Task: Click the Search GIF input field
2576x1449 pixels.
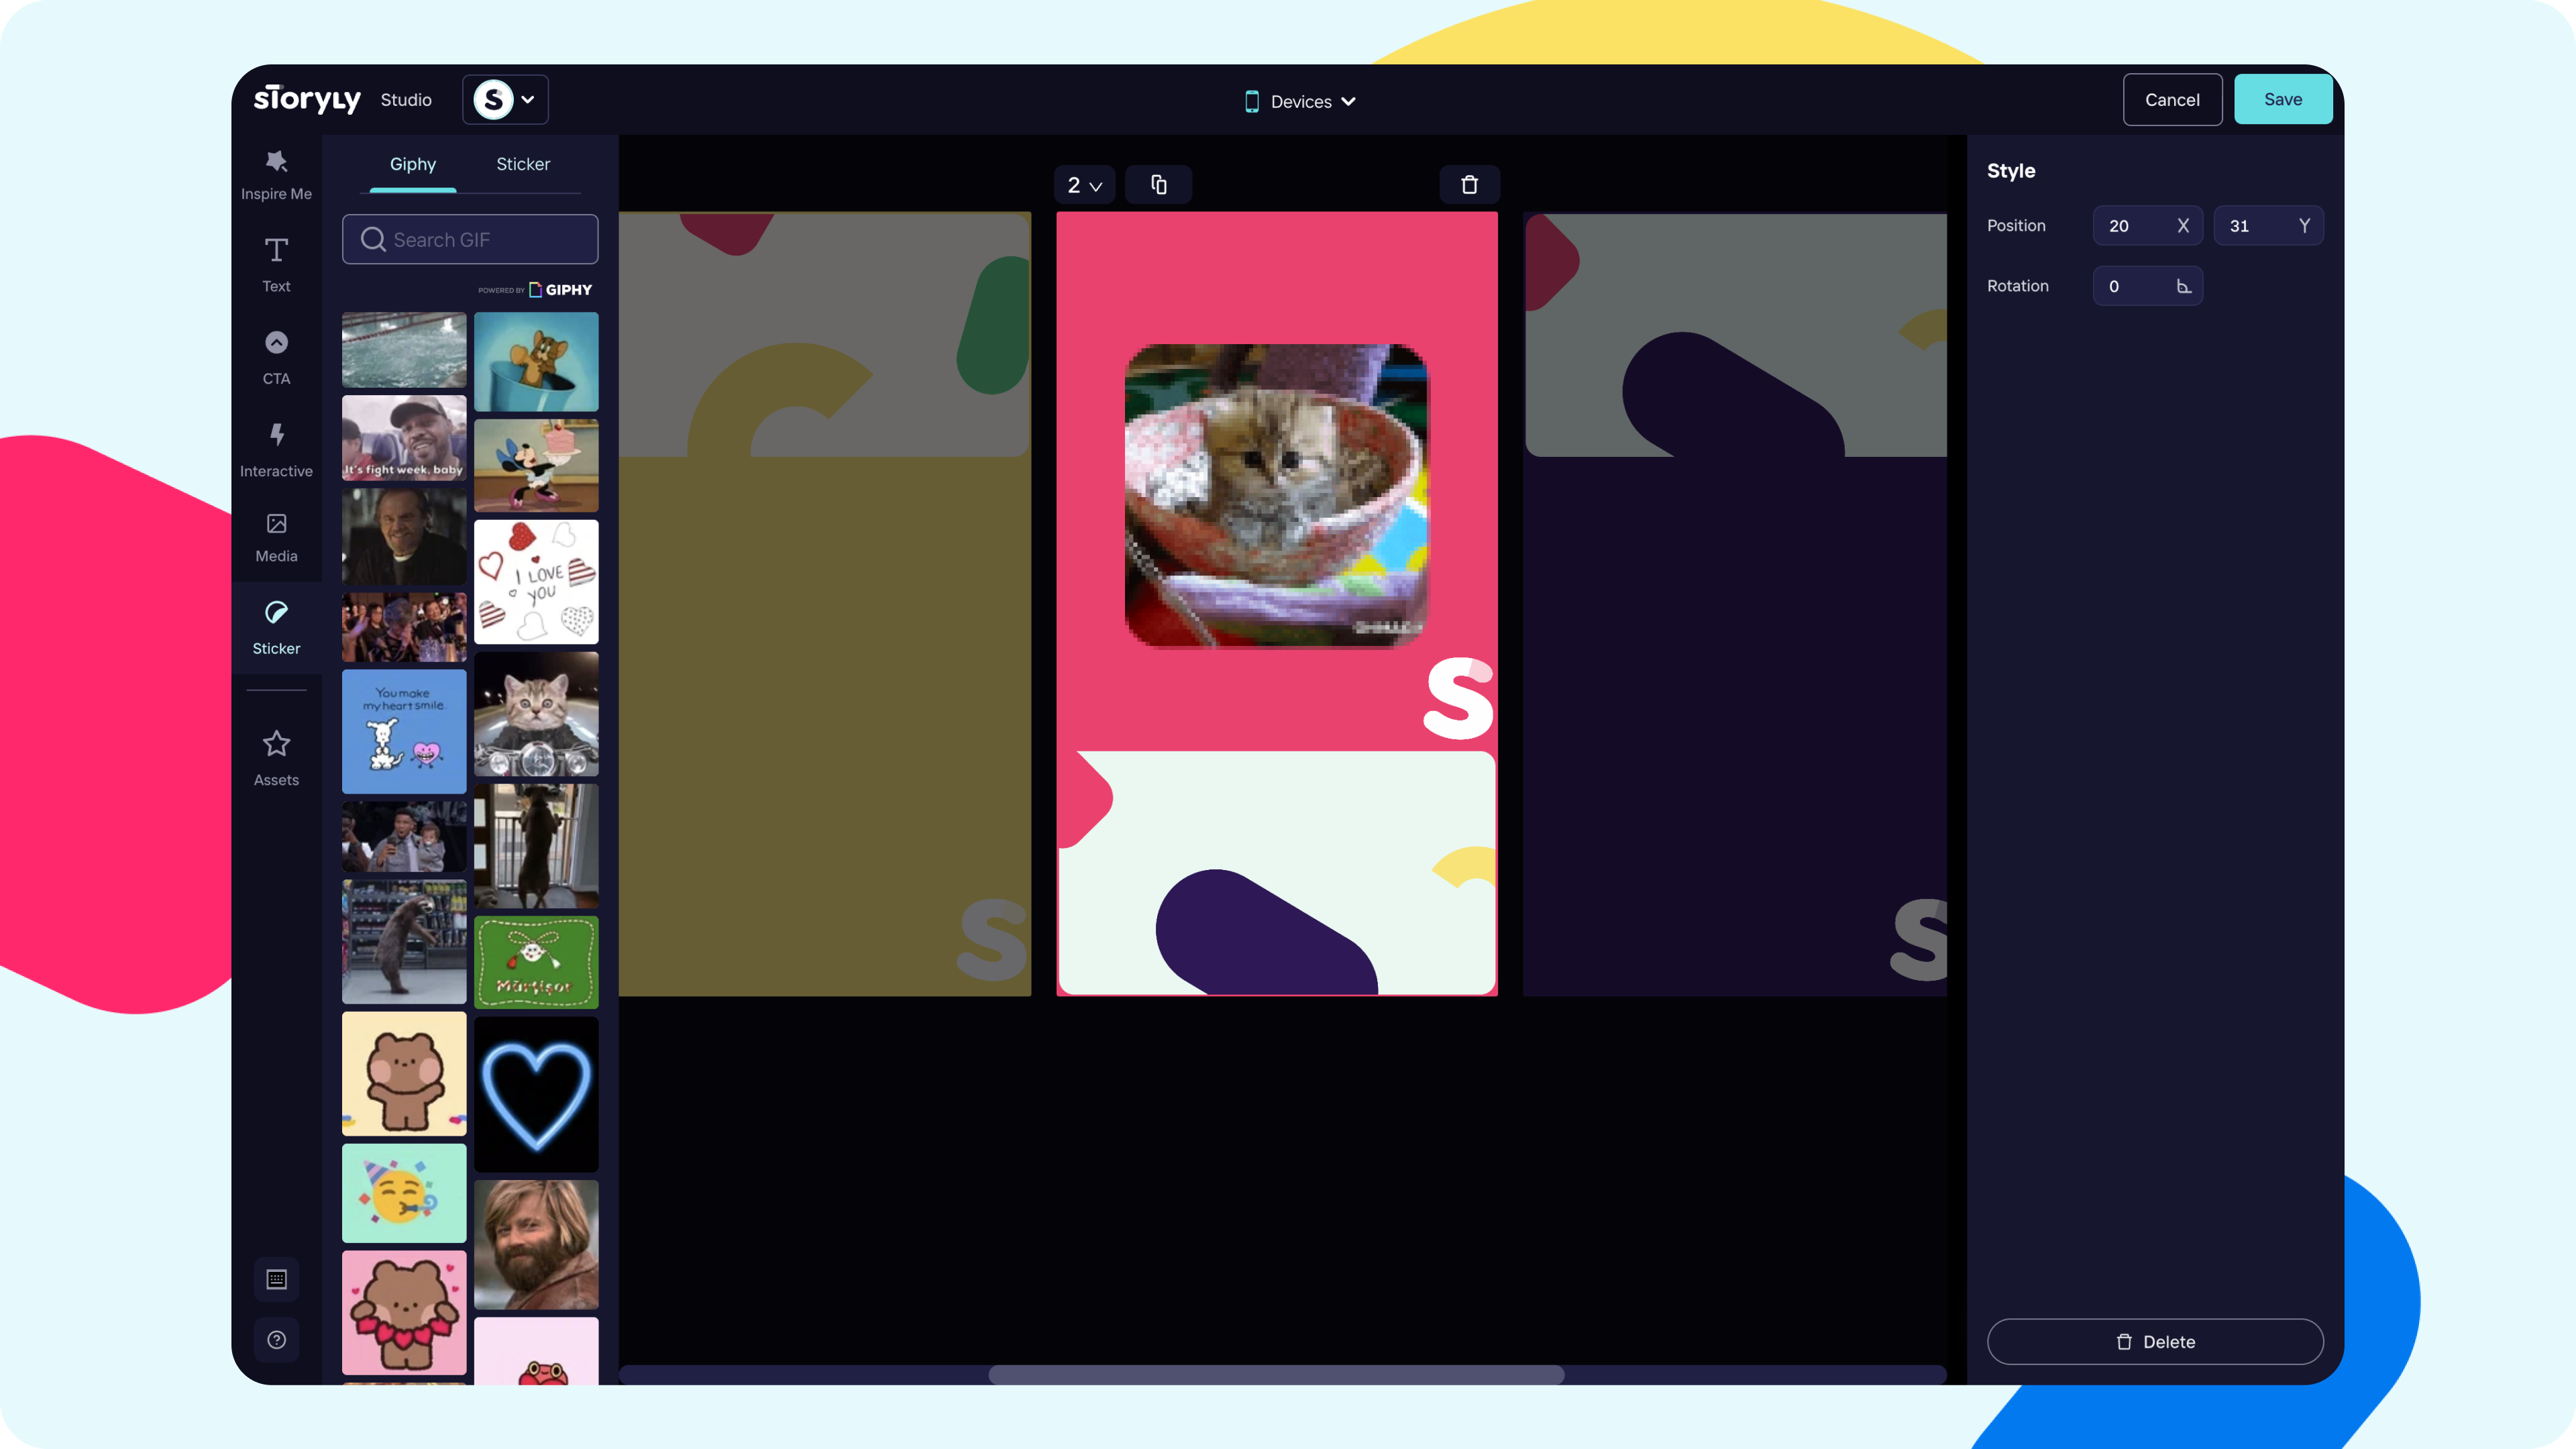Action: (470, 239)
